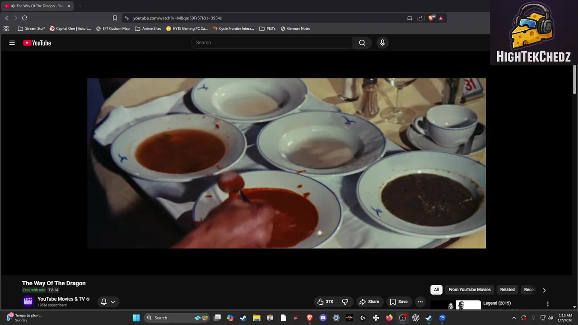View site information icon in address bar

[x=126, y=18]
